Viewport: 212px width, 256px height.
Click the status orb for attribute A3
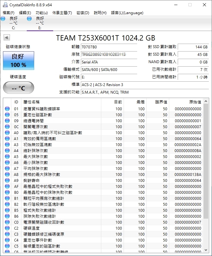coord(7,144)
